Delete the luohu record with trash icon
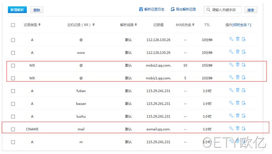Image resolution: width=272 pixels, height=154 pixels. [238, 115]
